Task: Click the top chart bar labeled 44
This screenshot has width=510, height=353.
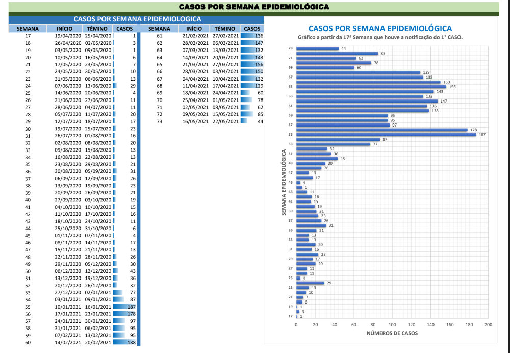Action: [x=317, y=48]
